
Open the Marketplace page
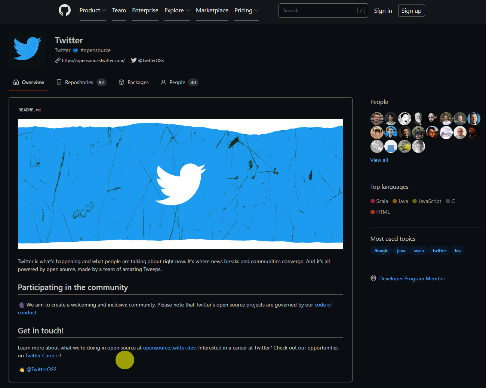click(x=212, y=10)
